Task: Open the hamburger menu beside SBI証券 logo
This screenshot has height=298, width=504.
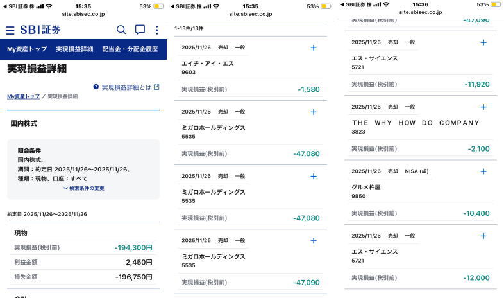Action: [10, 30]
